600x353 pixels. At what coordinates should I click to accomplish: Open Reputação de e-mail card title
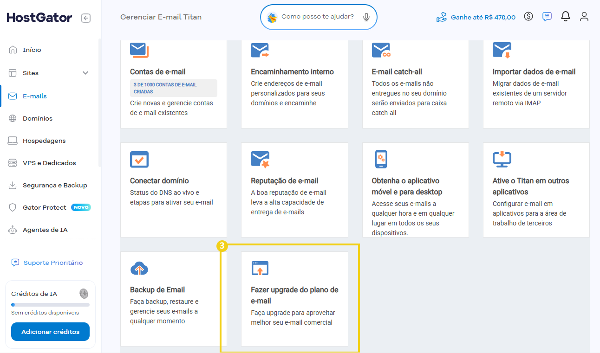pyautogui.click(x=285, y=181)
